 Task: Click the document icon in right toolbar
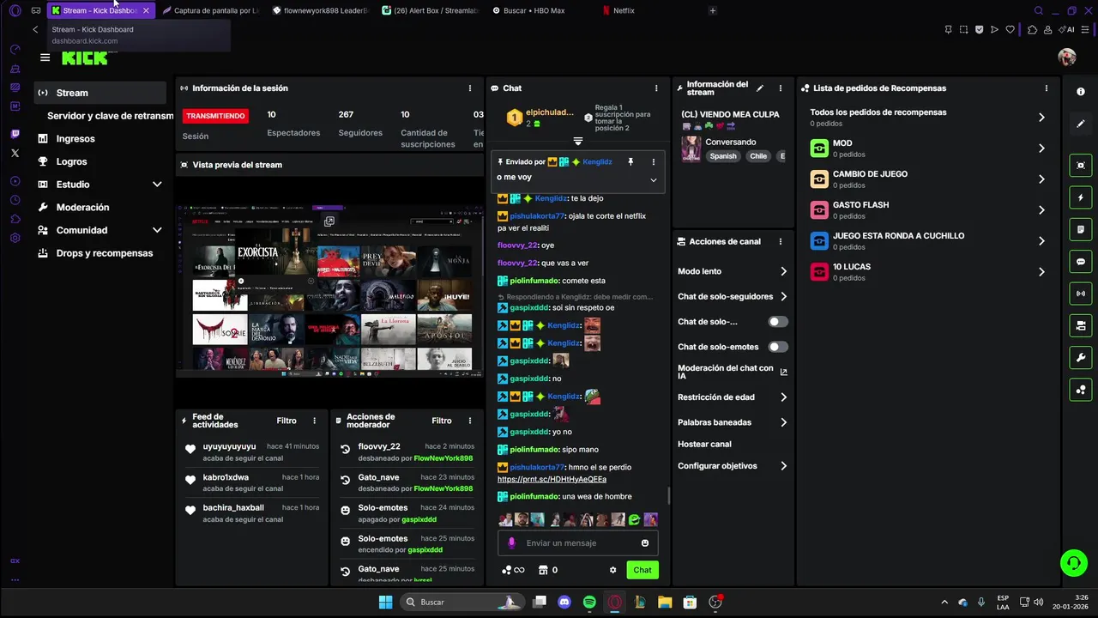coord(1081,229)
